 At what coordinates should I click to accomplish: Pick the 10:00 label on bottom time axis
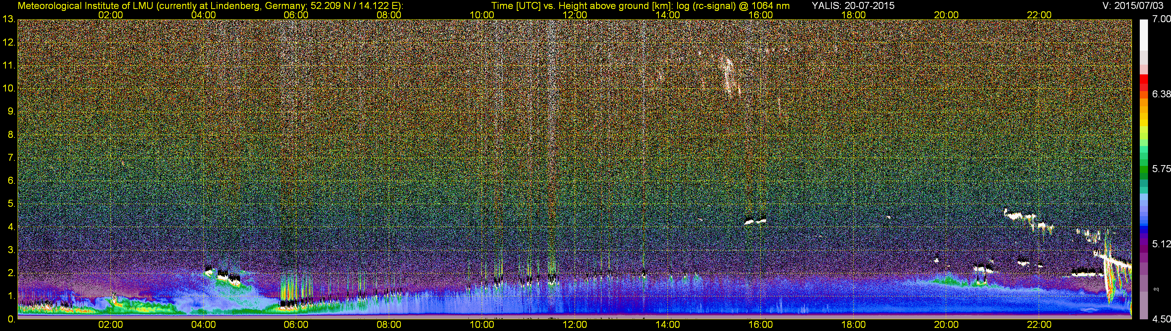(x=482, y=325)
